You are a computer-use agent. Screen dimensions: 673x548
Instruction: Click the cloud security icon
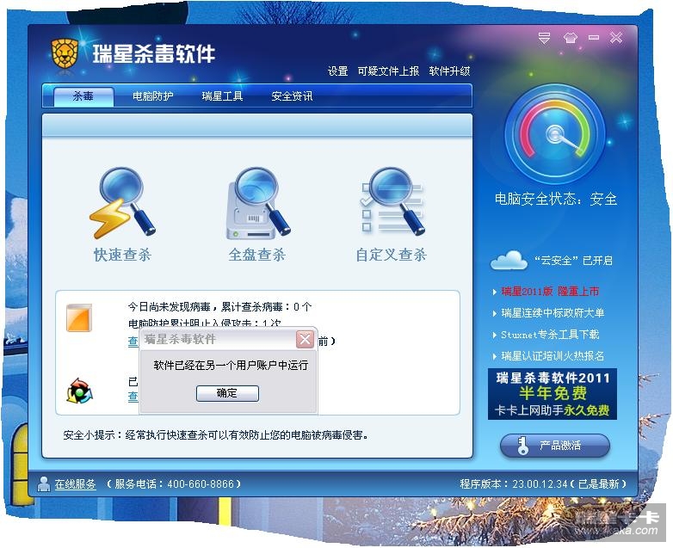(509, 260)
